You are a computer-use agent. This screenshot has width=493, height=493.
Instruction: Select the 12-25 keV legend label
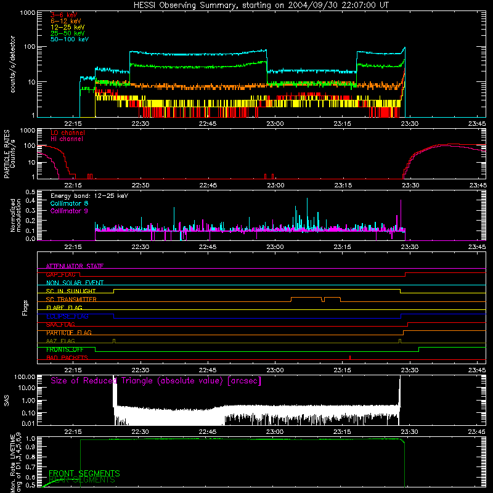pyautogui.click(x=68, y=27)
